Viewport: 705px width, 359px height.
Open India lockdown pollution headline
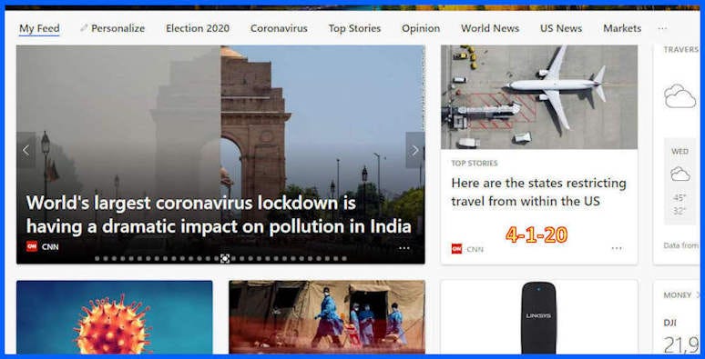click(x=219, y=215)
